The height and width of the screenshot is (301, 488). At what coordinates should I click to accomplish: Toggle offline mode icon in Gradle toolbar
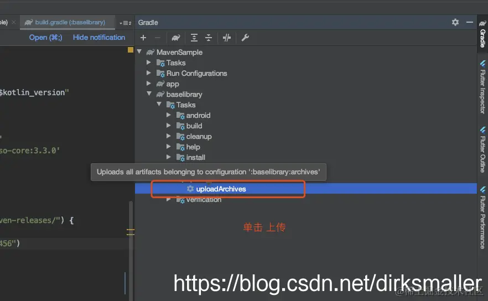pyautogui.click(x=227, y=38)
